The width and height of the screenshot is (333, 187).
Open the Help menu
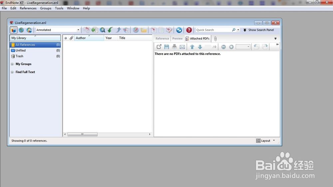[x=86, y=8]
